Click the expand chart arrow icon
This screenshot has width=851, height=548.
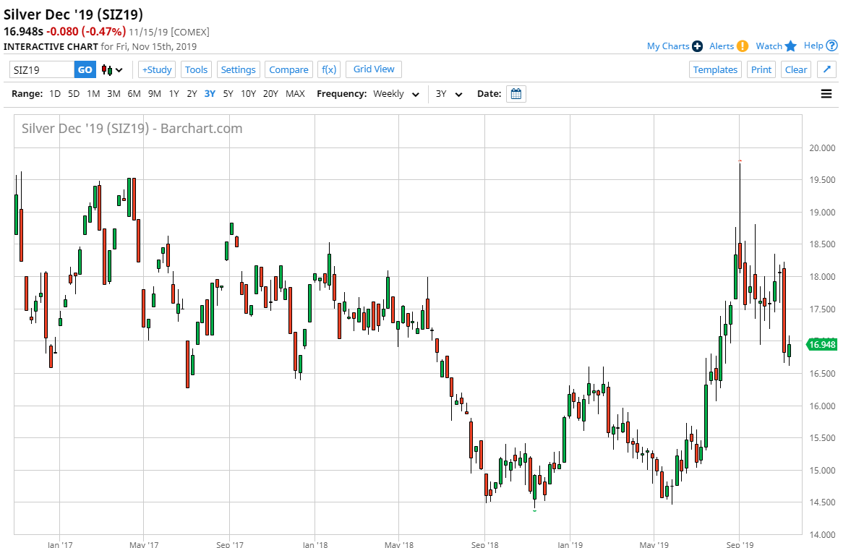click(x=826, y=69)
